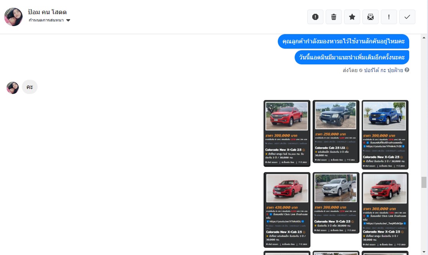Mark conversation unread with the envelope icon
Image resolution: width=428 pixels, height=255 pixels.
point(371,17)
